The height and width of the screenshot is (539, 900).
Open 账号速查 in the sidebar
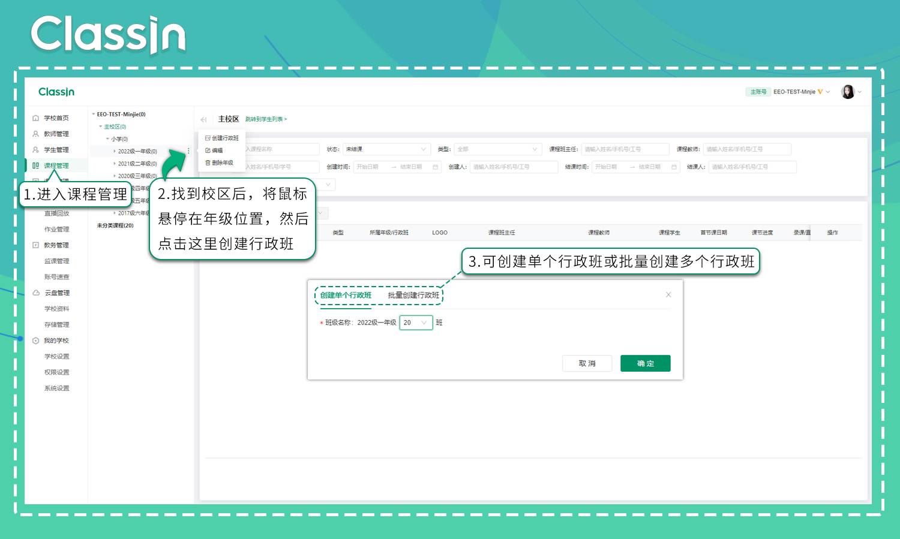[x=57, y=277]
